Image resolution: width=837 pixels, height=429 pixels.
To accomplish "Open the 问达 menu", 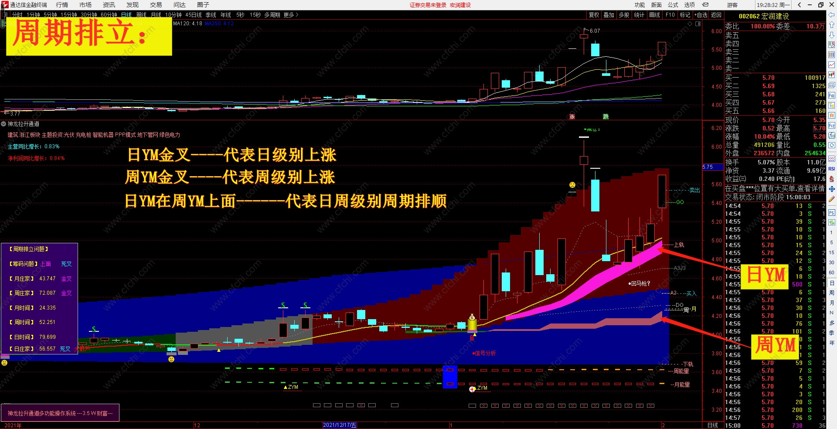I will tap(180, 5).
